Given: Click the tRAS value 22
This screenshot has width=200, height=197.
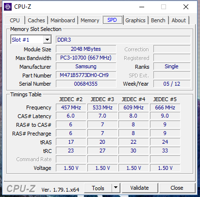Looking at the screenshot, I should (133, 142).
